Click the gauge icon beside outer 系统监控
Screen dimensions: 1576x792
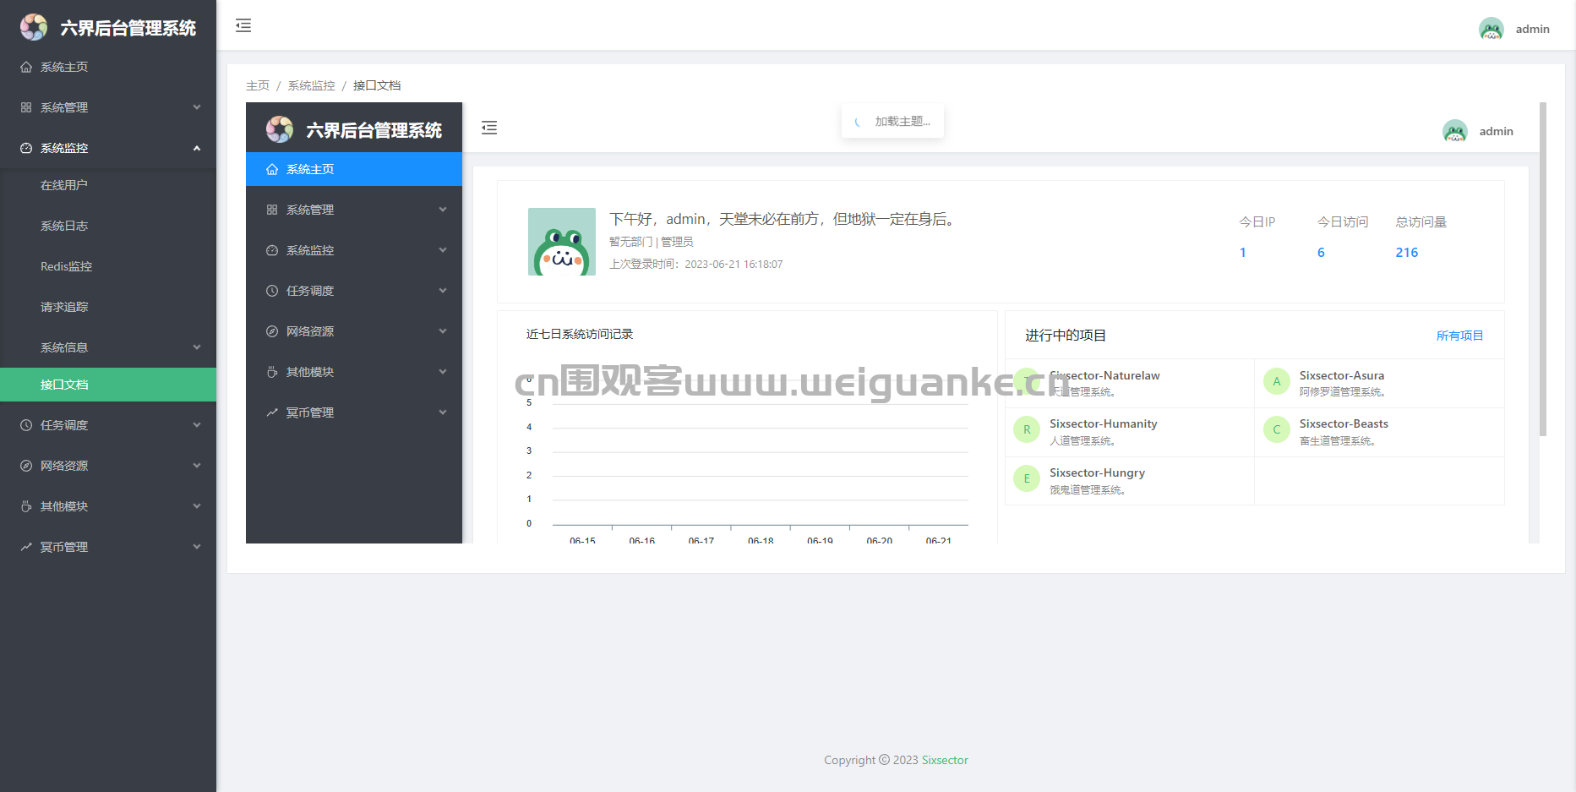click(26, 148)
